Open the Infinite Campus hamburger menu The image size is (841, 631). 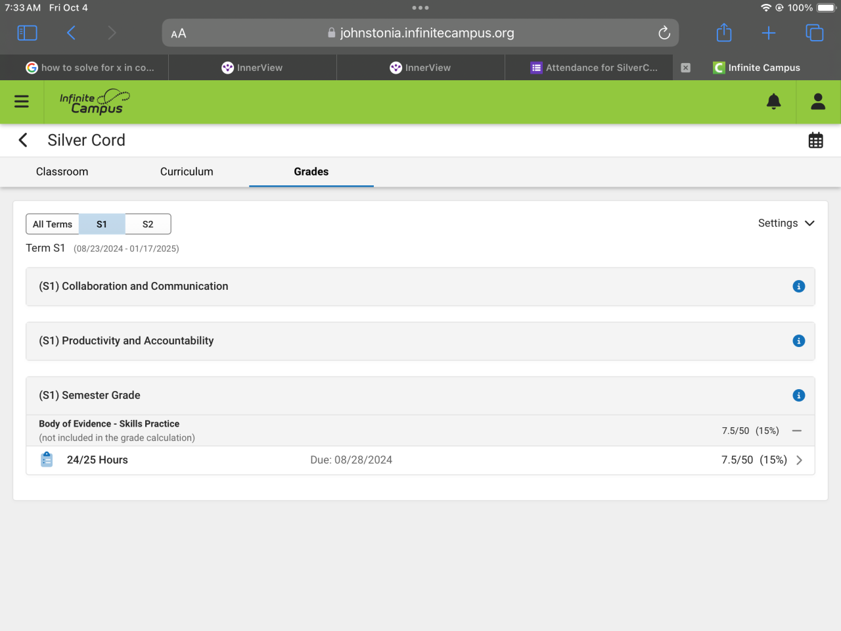coord(22,101)
